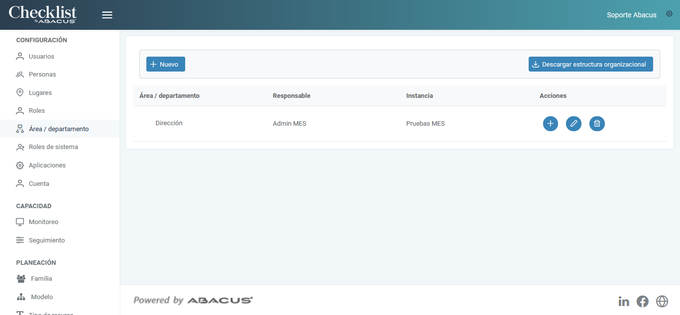Download the organizational structure file

coord(590,64)
